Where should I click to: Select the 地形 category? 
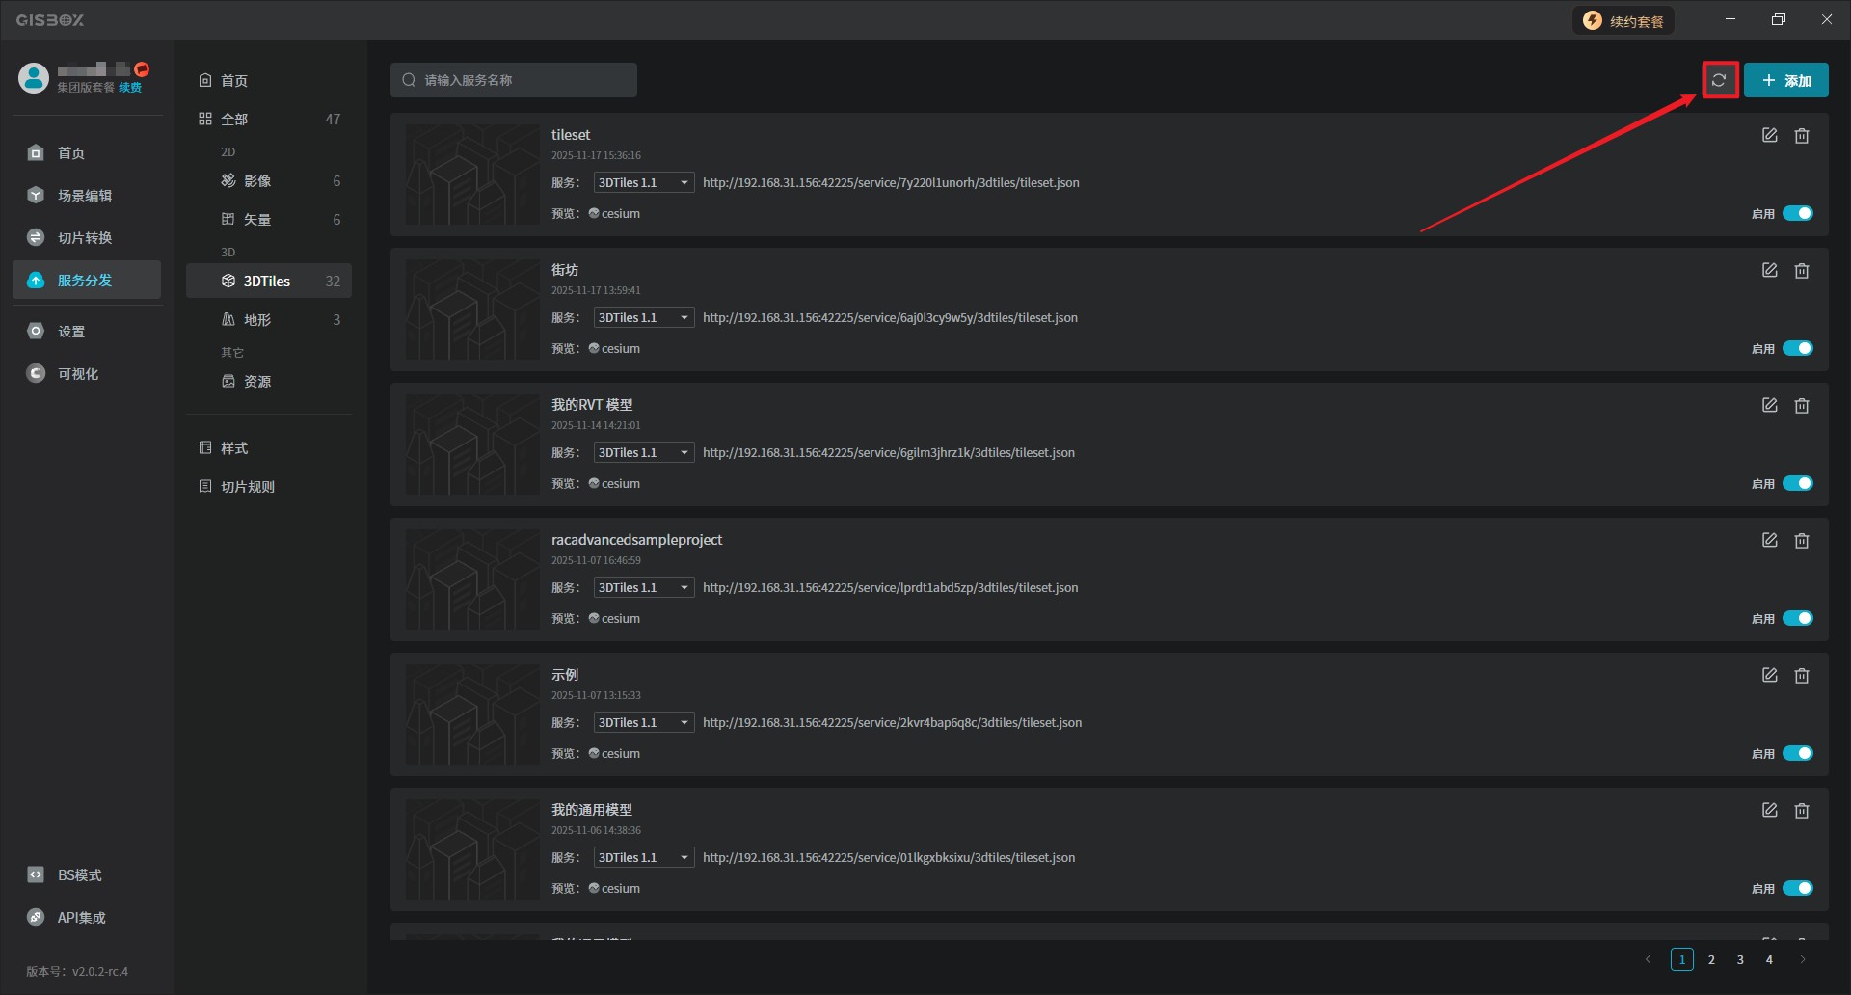pos(257,320)
